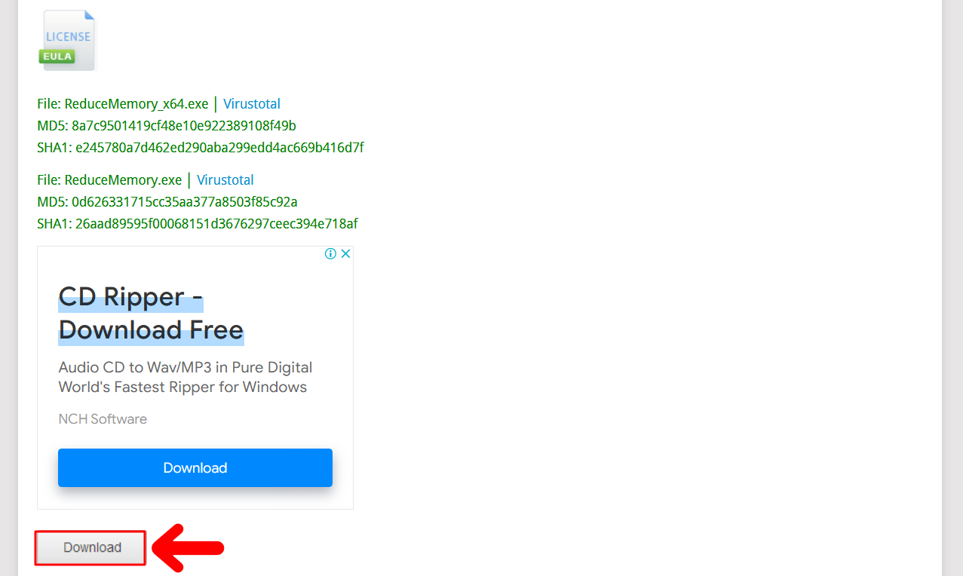Image resolution: width=963 pixels, height=576 pixels.
Task: Click the "Download Free" headline line
Action: [x=151, y=330]
